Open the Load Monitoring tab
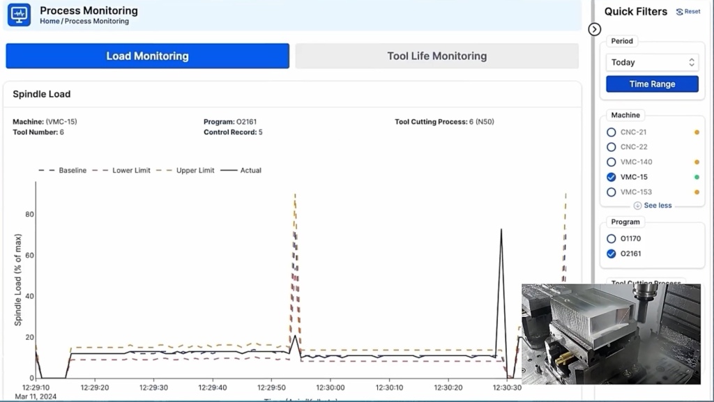 coord(147,56)
